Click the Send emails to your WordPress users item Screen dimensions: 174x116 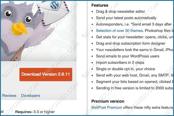click(128, 56)
